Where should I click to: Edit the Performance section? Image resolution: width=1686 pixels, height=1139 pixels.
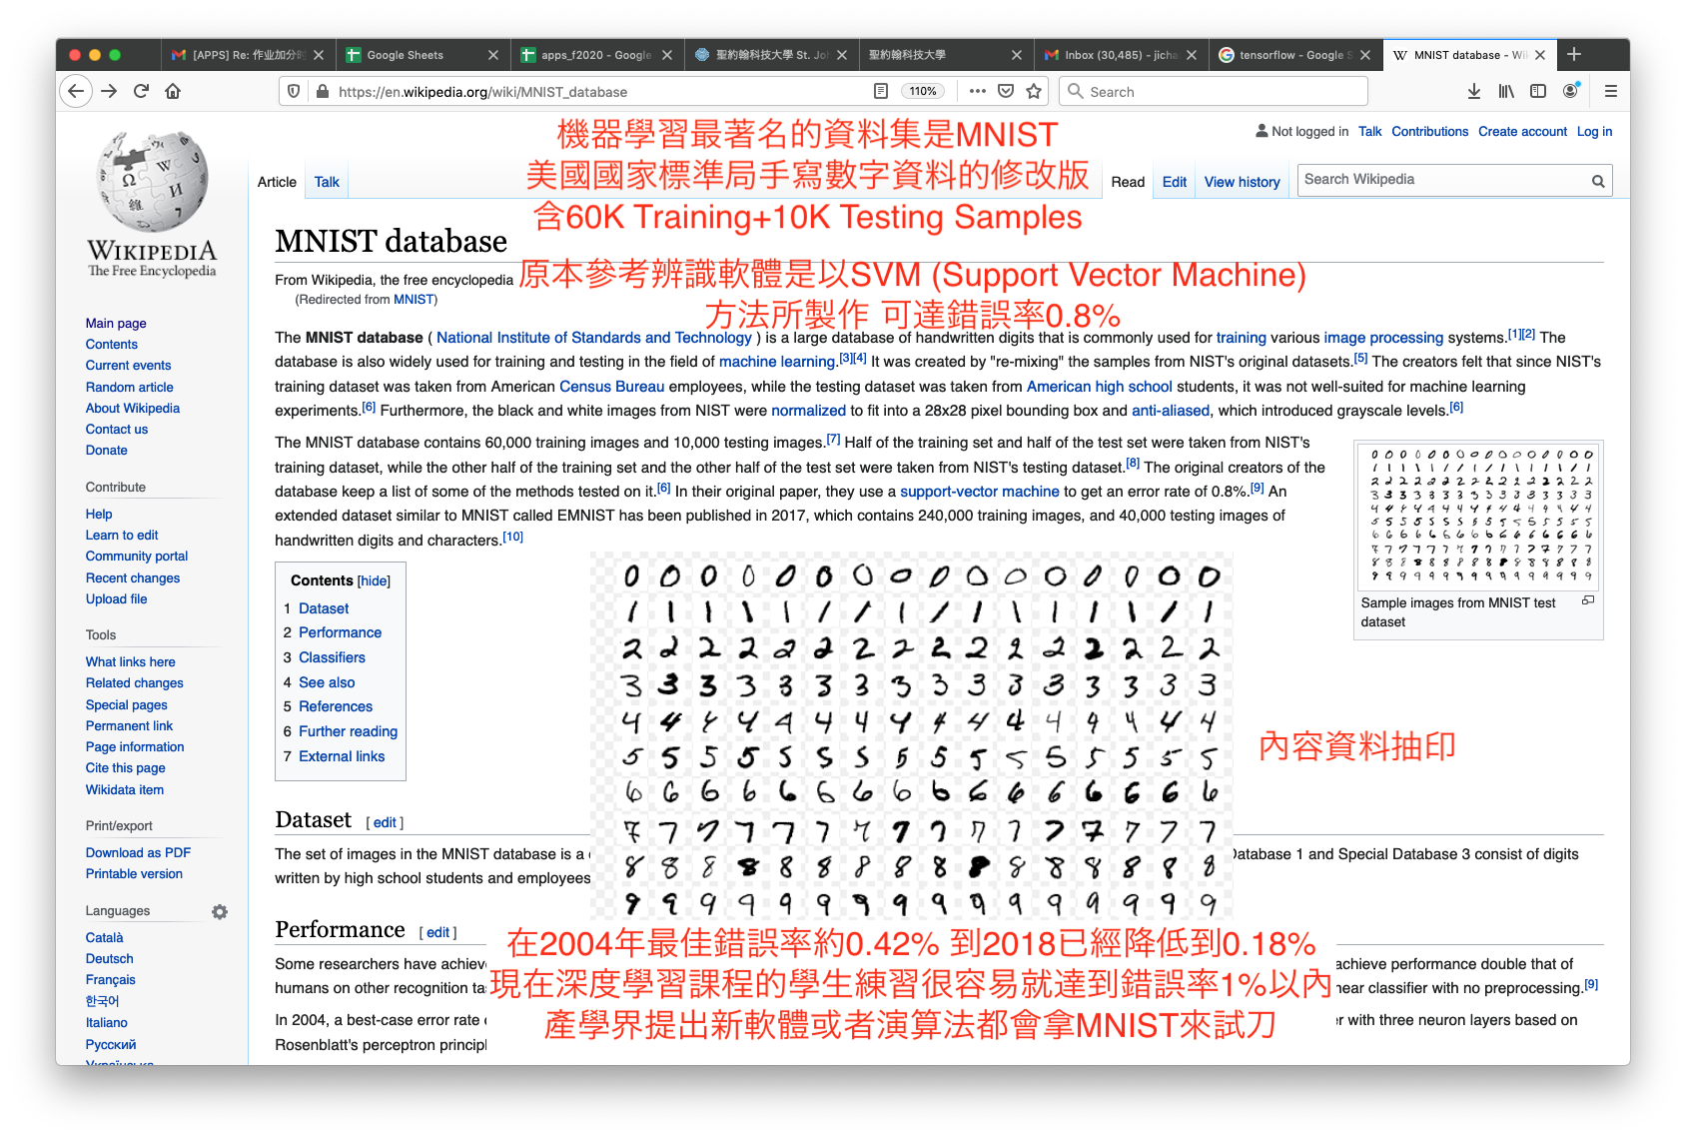point(437,932)
